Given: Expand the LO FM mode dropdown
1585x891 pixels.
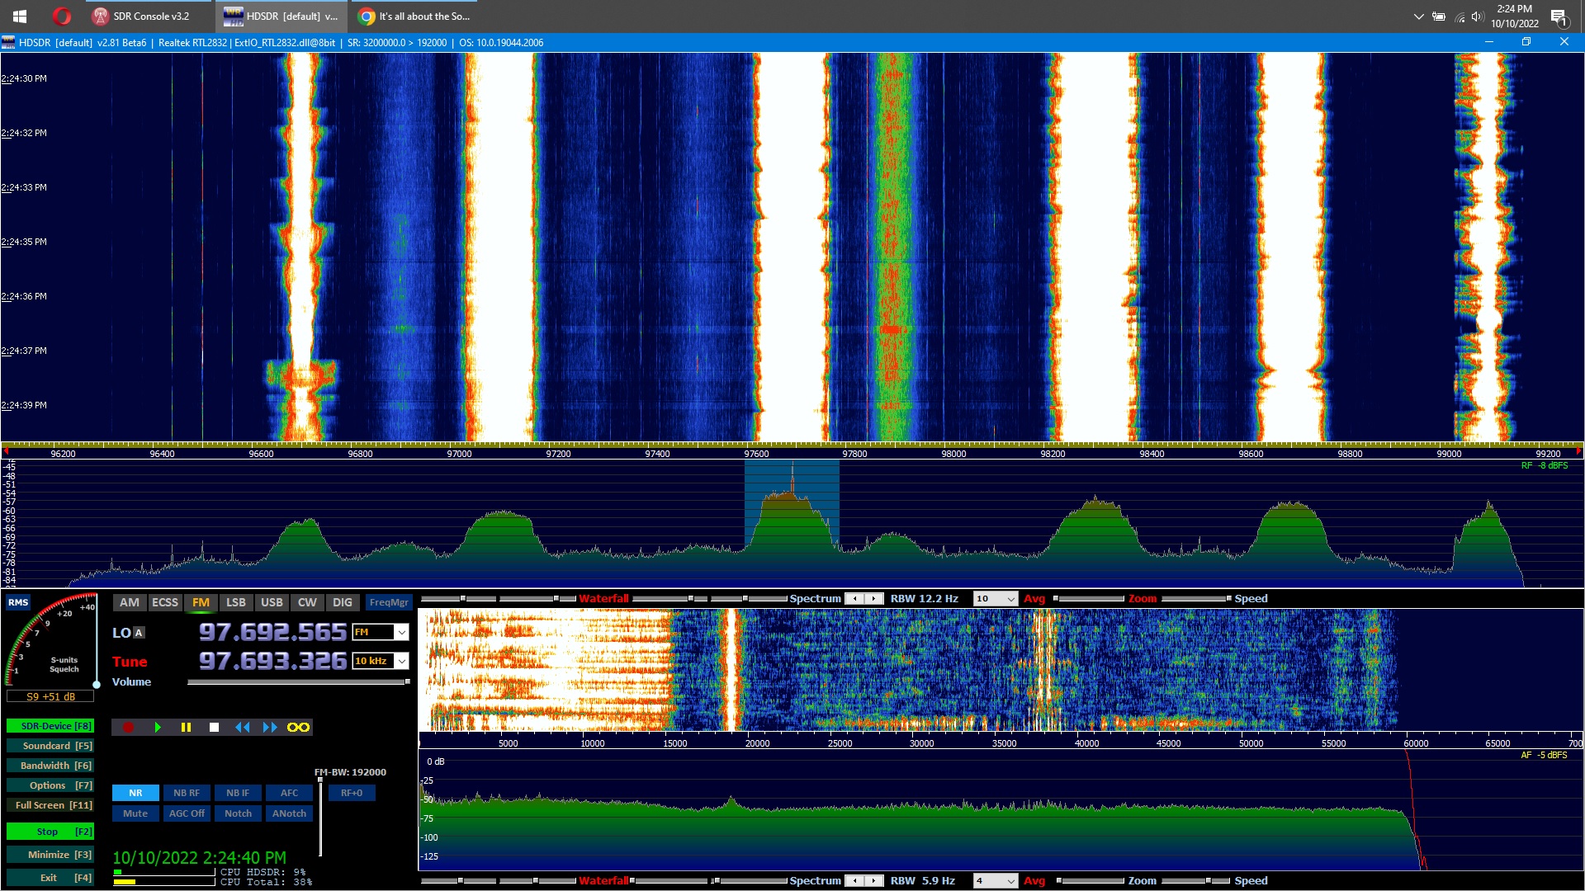Looking at the screenshot, I should pos(401,633).
